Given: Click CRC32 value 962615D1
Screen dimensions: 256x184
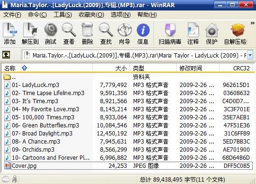Looking at the screenshot, I should [236, 85].
